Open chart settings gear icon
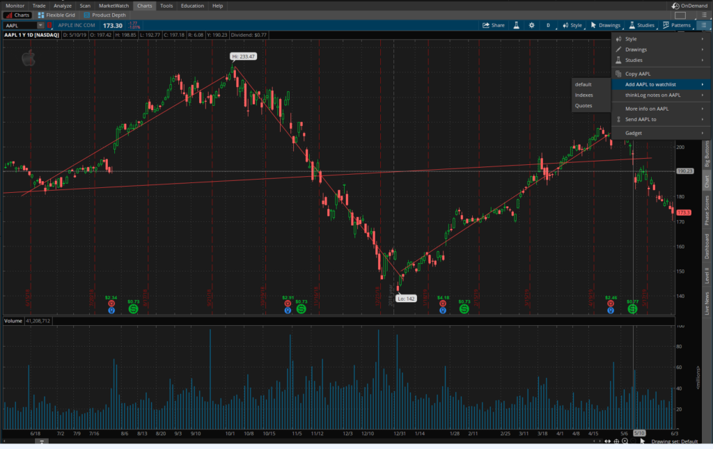This screenshot has width=713, height=449. point(531,25)
